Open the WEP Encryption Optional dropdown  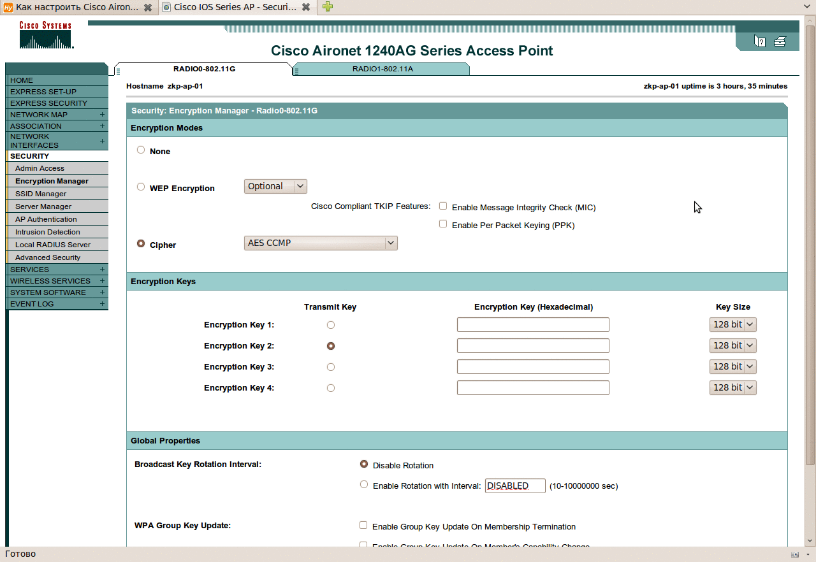[275, 186]
